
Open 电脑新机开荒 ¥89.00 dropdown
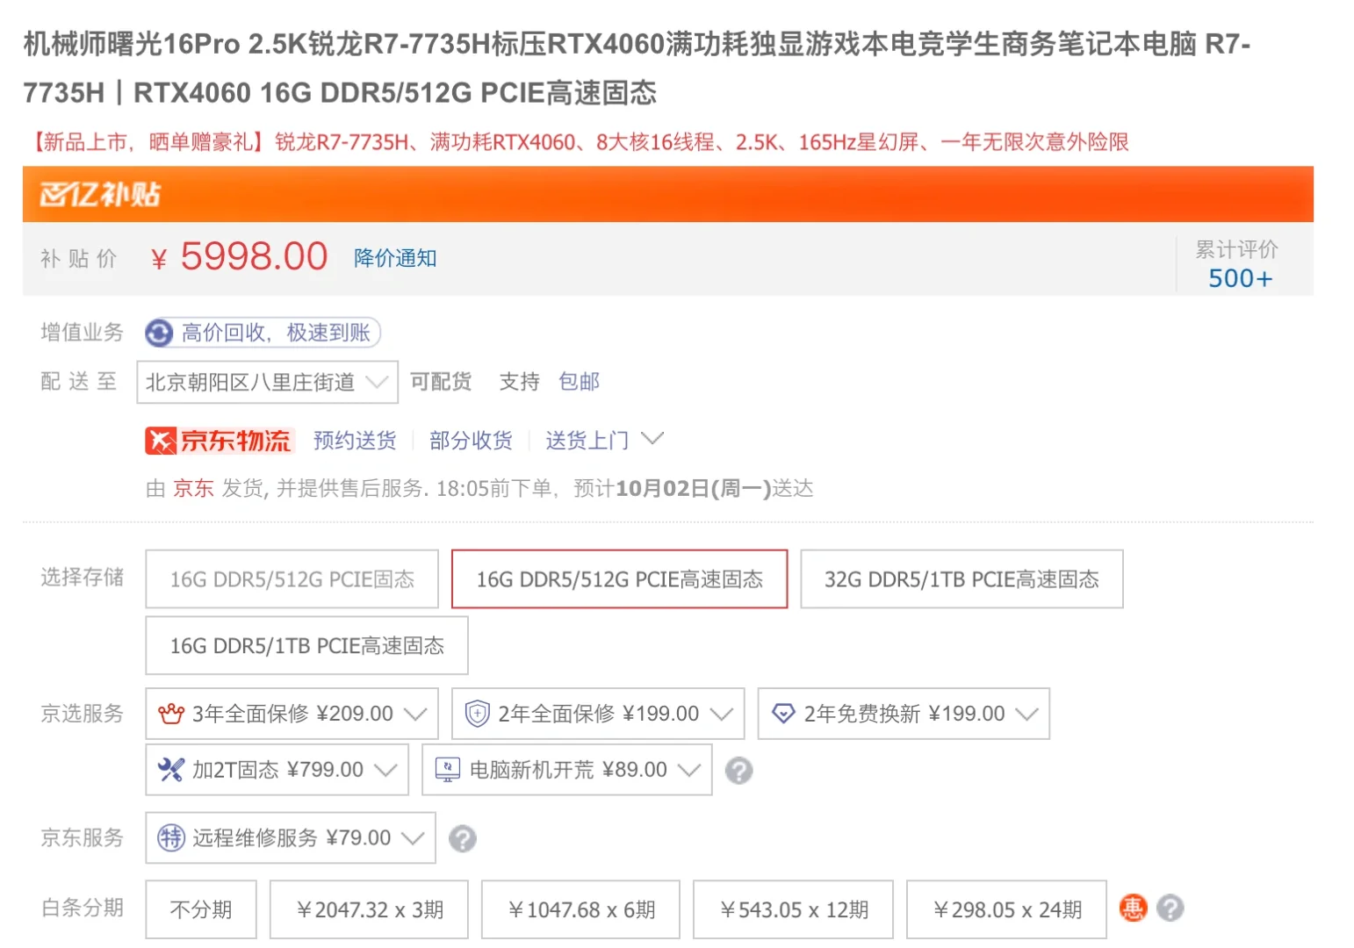(x=566, y=770)
